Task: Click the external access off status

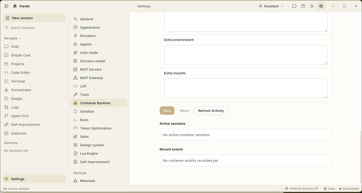Action: coord(301,189)
